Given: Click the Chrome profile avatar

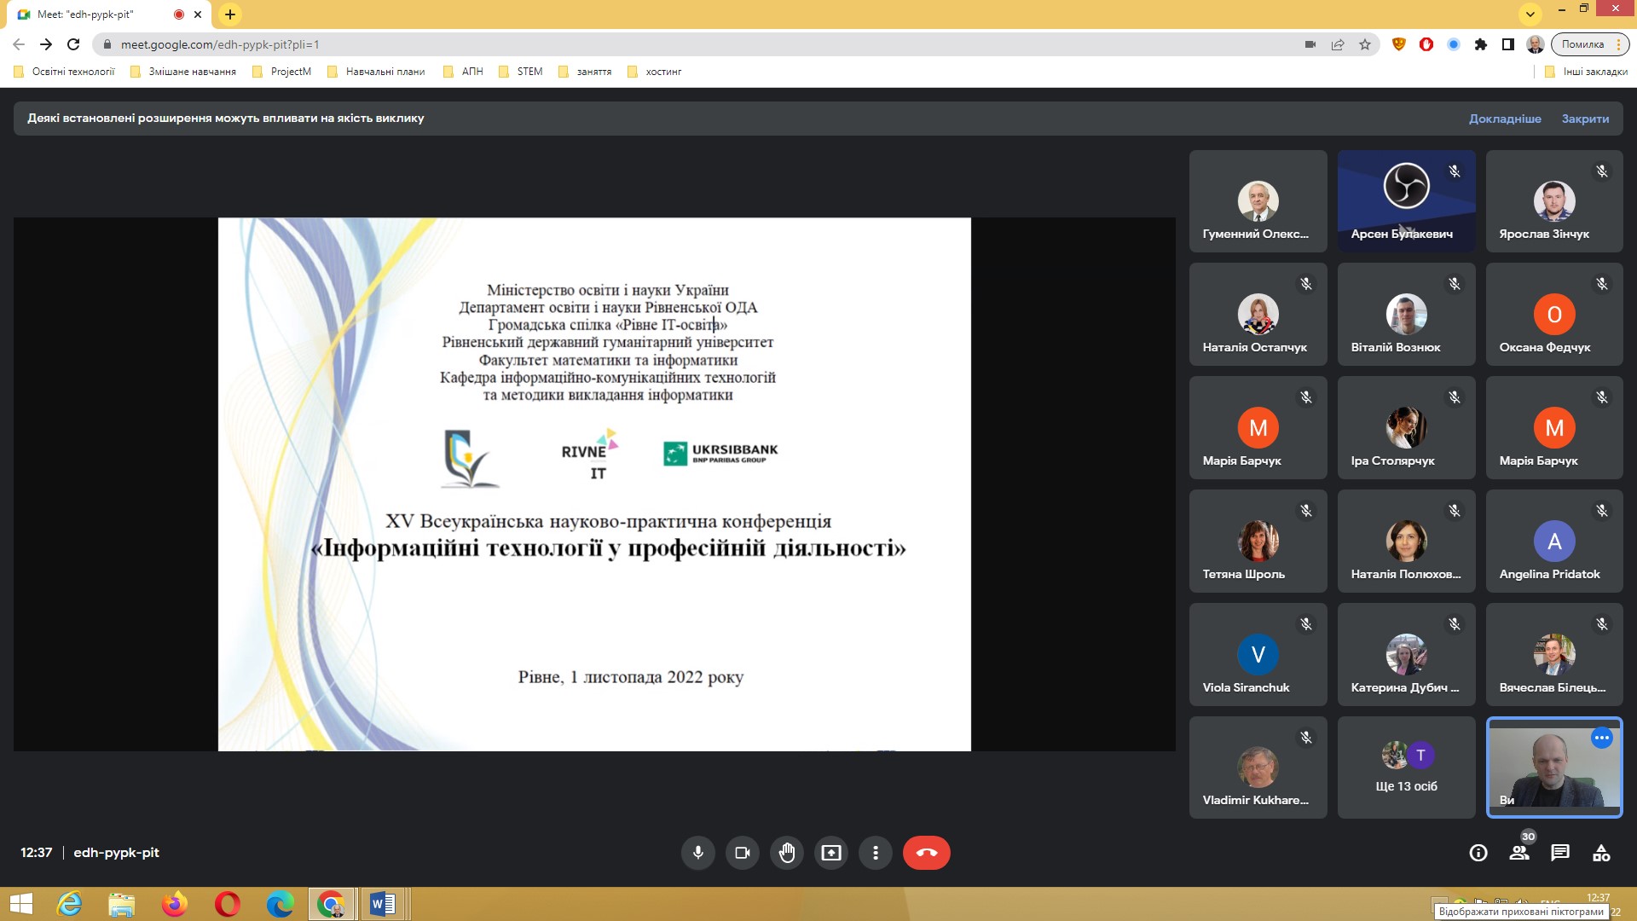Looking at the screenshot, I should click(x=1536, y=44).
